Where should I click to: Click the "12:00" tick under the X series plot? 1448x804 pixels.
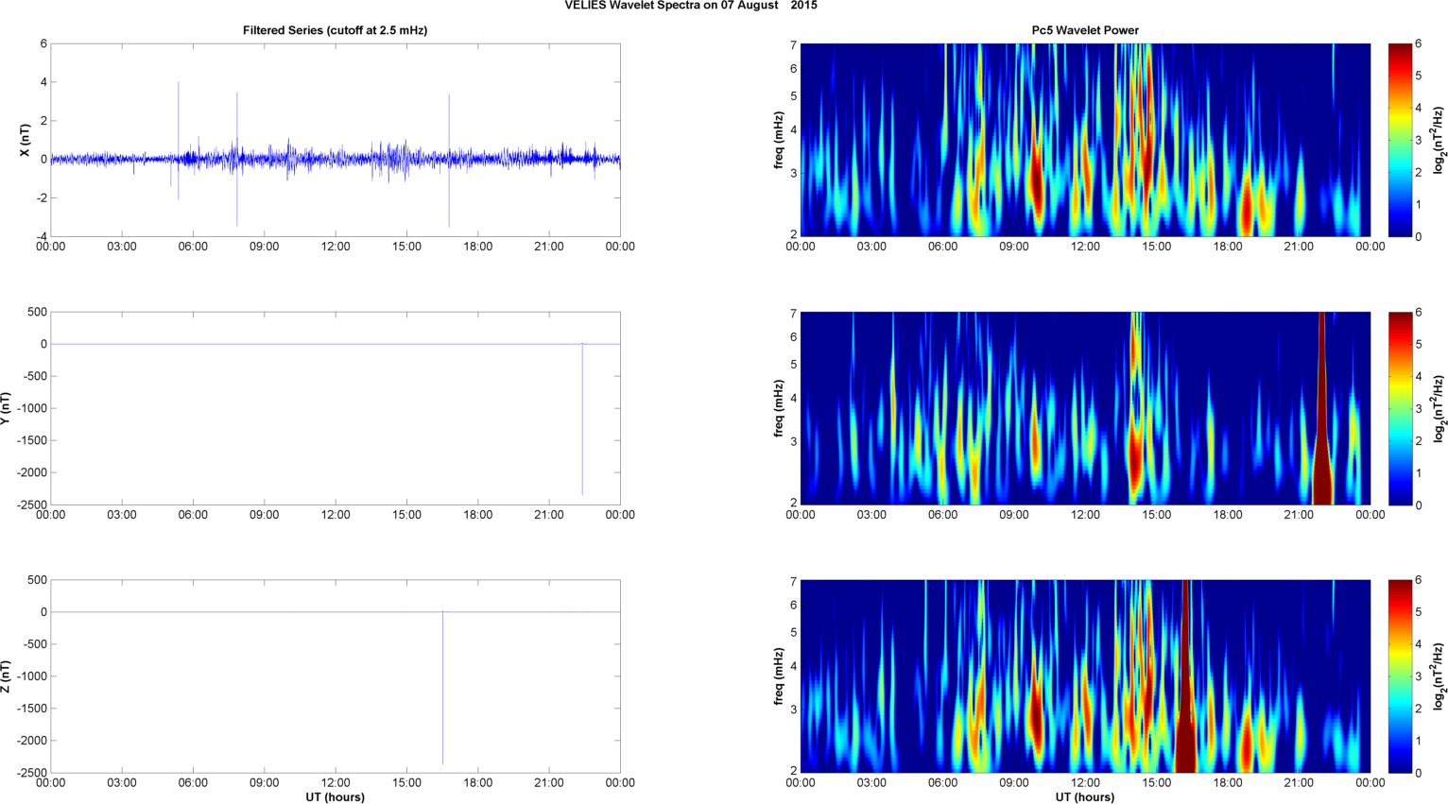click(x=336, y=247)
